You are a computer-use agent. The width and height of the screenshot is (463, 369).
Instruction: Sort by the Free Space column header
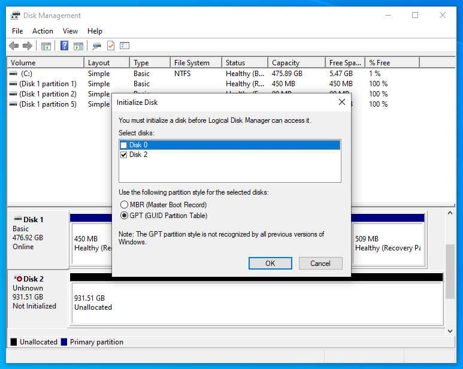click(345, 63)
